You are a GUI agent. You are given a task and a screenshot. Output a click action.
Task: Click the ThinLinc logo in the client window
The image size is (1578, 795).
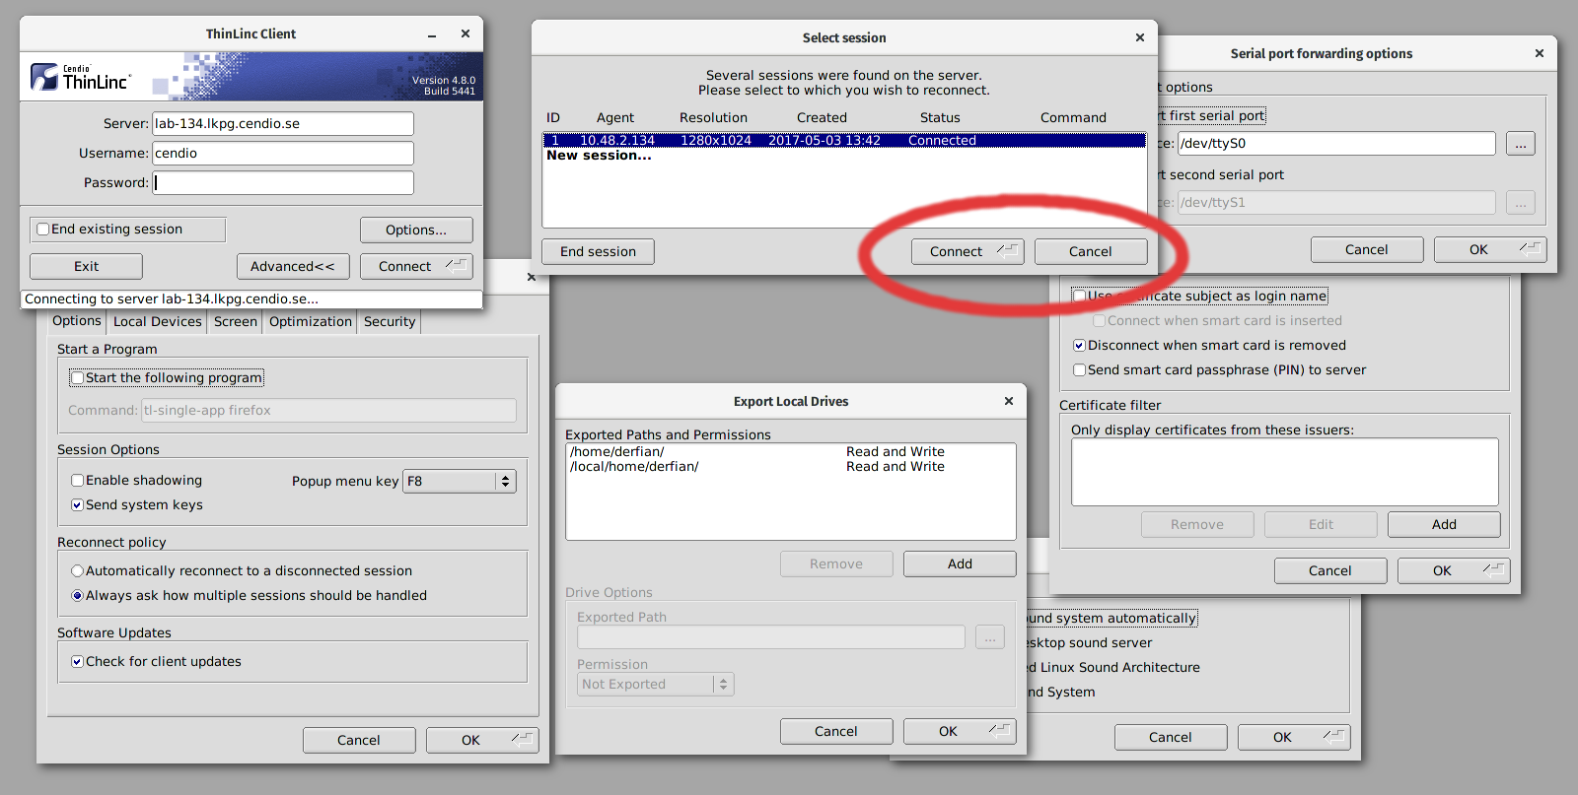pyautogui.click(x=80, y=77)
